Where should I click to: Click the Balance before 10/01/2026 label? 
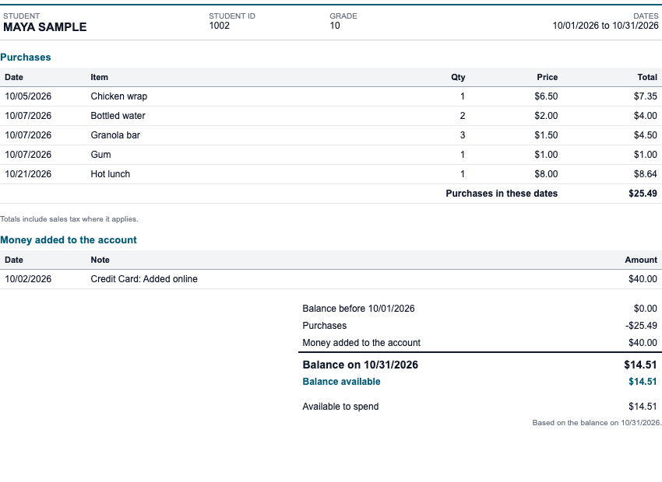358,309
